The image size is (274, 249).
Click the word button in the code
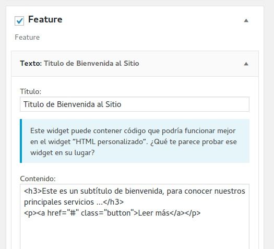[118, 213]
